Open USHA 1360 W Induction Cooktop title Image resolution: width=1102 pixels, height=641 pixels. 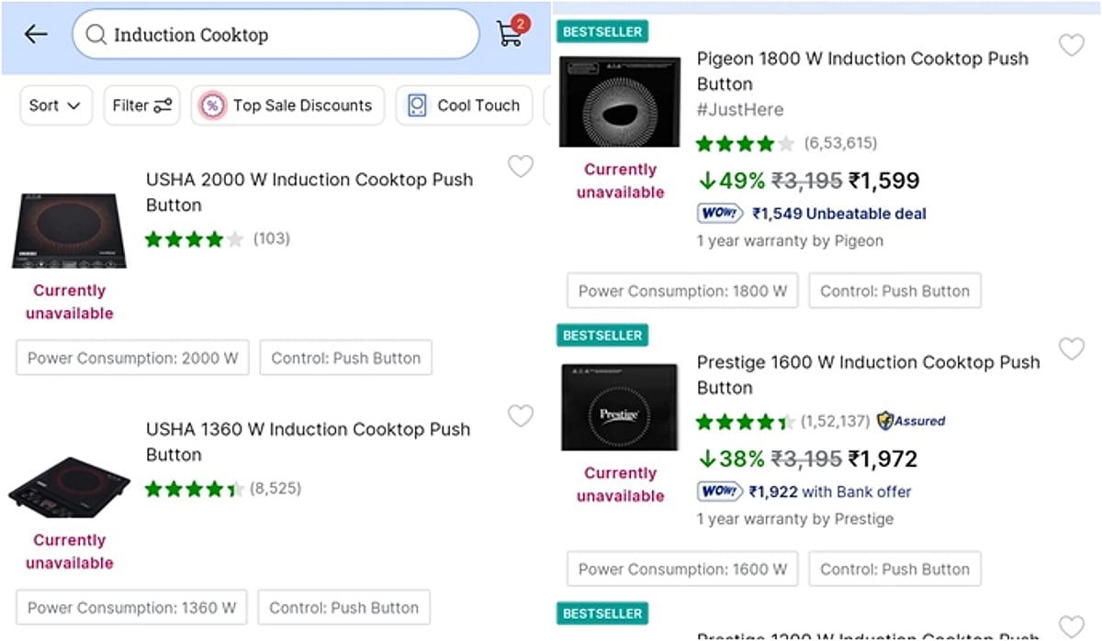point(308,441)
